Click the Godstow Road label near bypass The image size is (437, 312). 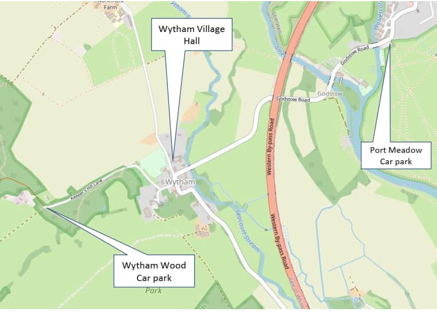(x=293, y=99)
